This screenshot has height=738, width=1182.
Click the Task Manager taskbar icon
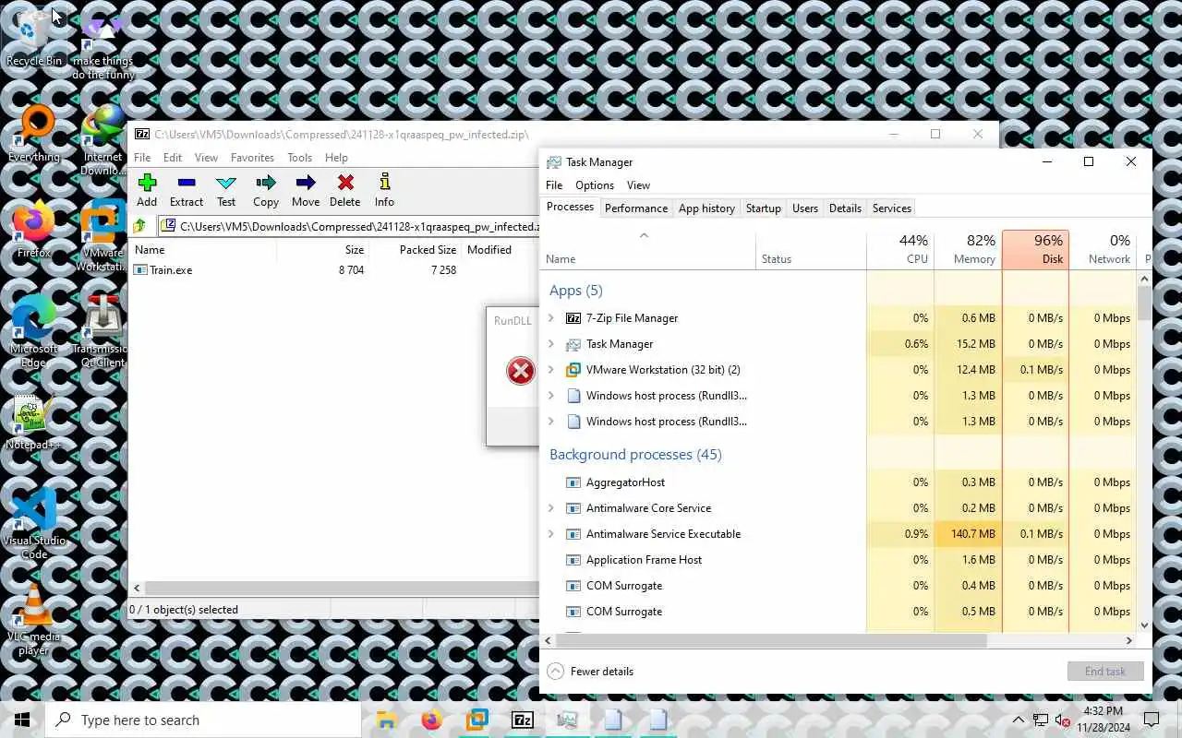point(567,720)
